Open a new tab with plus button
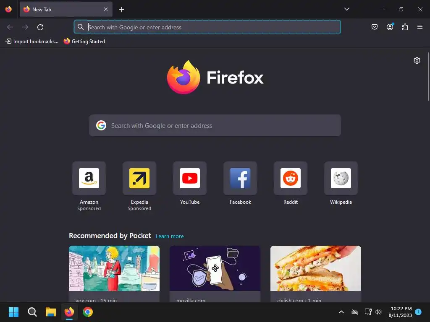Viewport: 430px width, 322px height. tap(121, 10)
